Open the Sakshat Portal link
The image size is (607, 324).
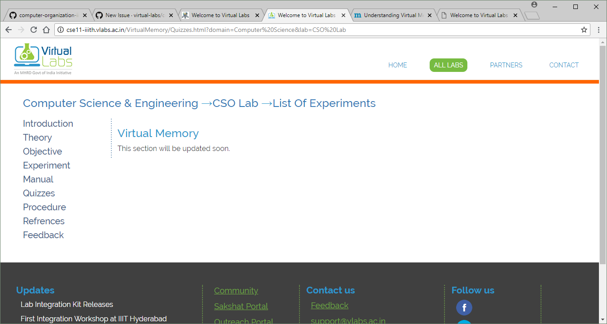tap(241, 306)
